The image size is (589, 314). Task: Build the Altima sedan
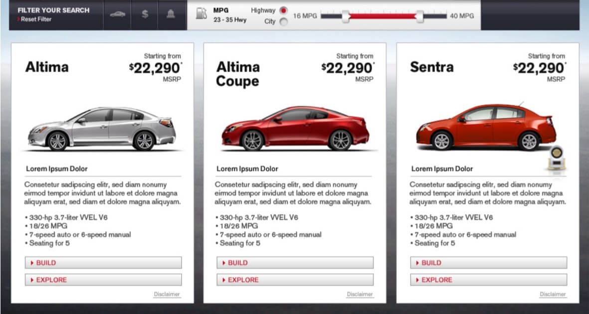click(x=103, y=263)
